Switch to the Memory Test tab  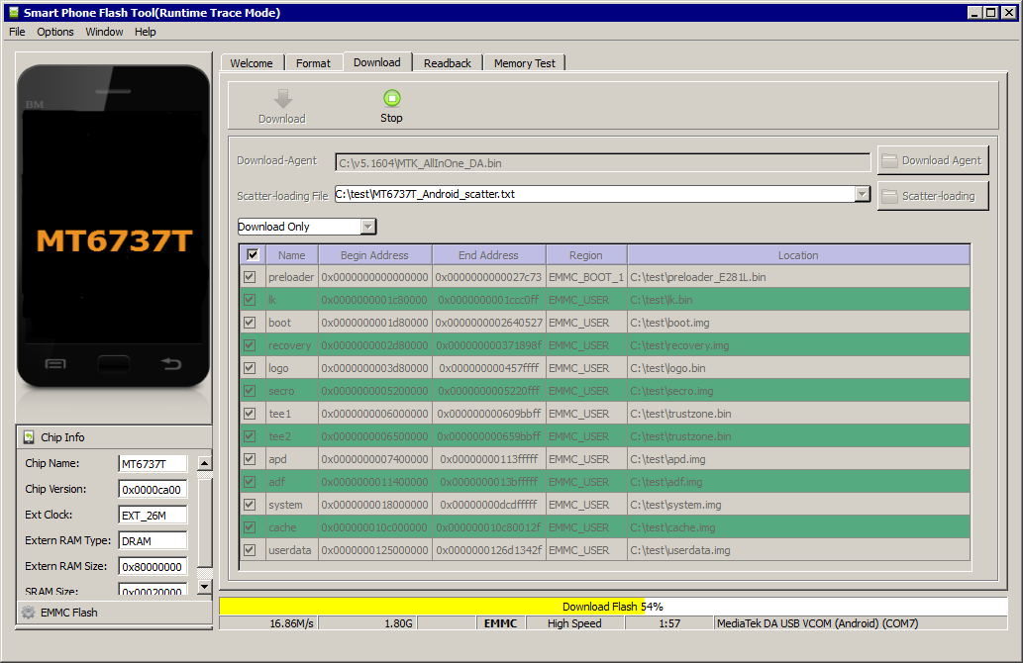[x=524, y=63]
